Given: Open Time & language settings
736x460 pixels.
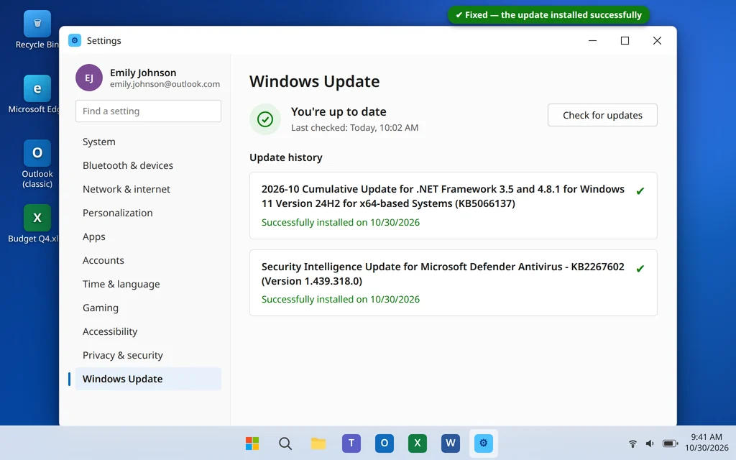Looking at the screenshot, I should tap(148, 284).
